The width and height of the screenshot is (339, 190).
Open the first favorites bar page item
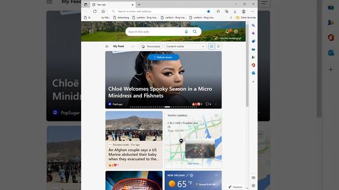[x=87, y=17]
